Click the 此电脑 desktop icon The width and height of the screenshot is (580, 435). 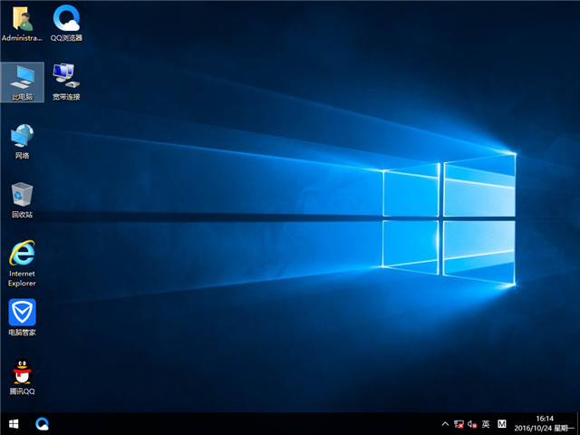[x=23, y=81]
